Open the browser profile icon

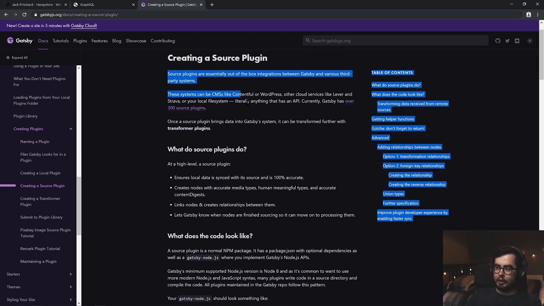[529, 14]
